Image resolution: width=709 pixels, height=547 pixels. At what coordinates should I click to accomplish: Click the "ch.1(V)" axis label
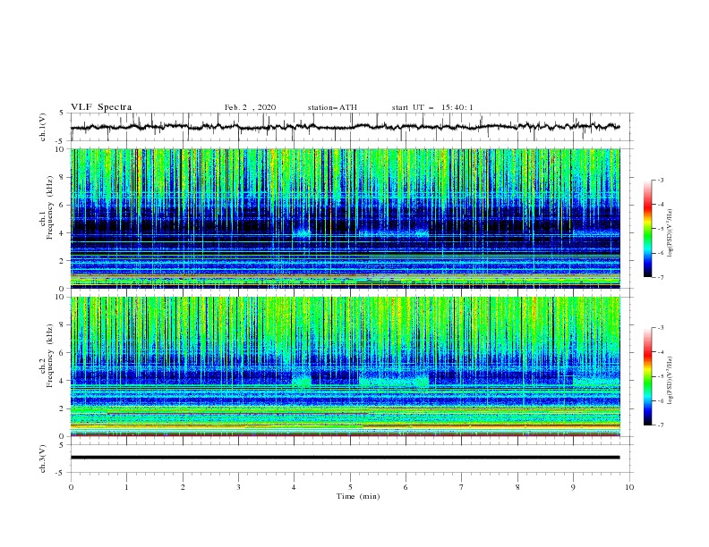(43, 127)
